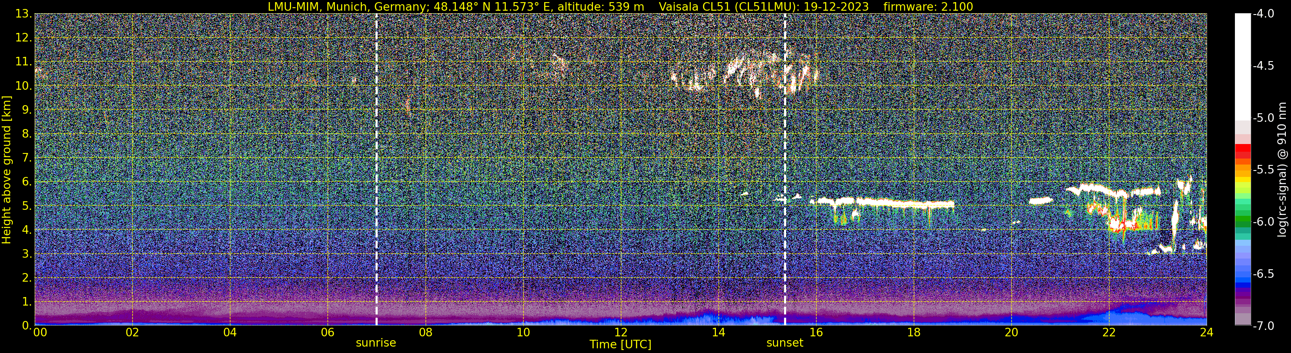Click the y-axis tick label '7.'

(27, 158)
